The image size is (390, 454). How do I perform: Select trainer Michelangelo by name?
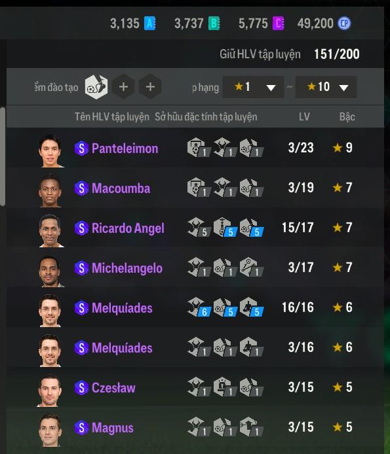click(x=127, y=268)
